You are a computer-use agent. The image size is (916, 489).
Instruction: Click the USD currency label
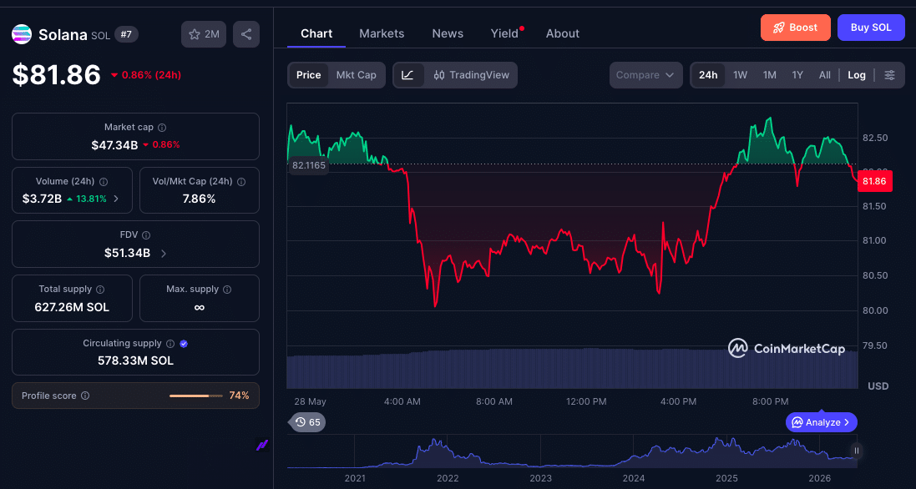point(878,386)
